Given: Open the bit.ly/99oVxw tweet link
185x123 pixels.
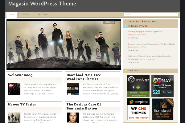Looking at the screenshot, I should 137,47.
